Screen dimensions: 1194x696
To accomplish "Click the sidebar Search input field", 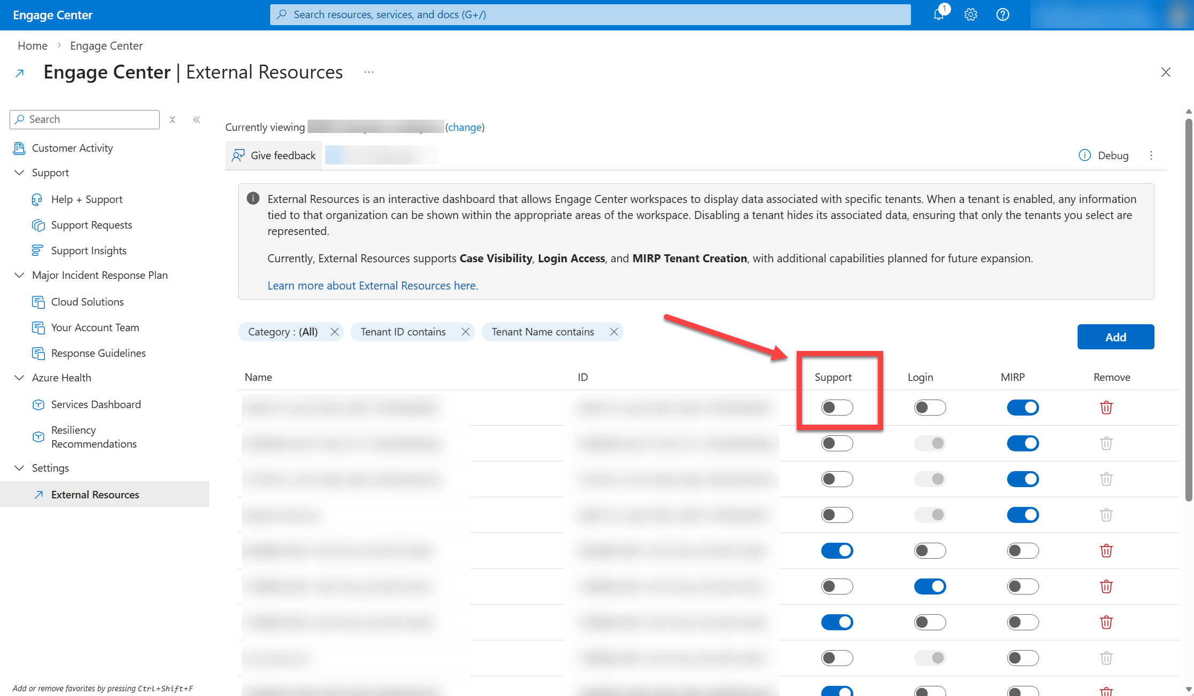I will click(84, 120).
